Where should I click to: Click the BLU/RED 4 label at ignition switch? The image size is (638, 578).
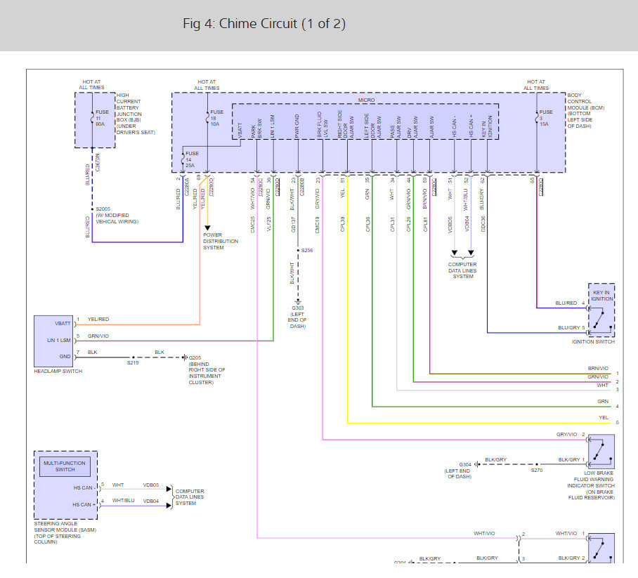point(570,303)
